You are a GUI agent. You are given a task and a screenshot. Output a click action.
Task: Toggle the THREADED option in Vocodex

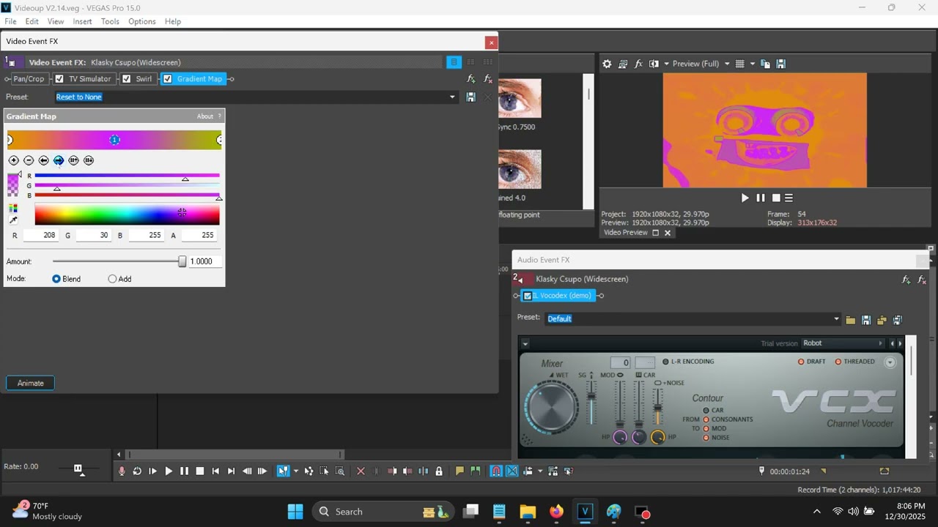pyautogui.click(x=838, y=362)
